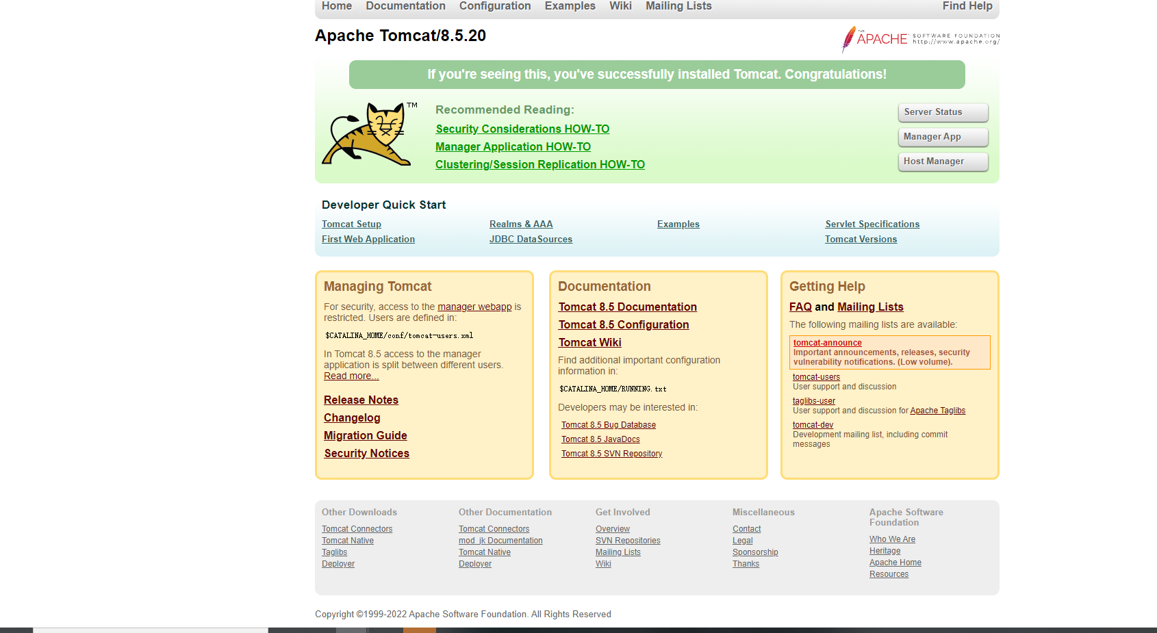Open Wiki link under Get Involved
1157x633 pixels.
click(603, 564)
